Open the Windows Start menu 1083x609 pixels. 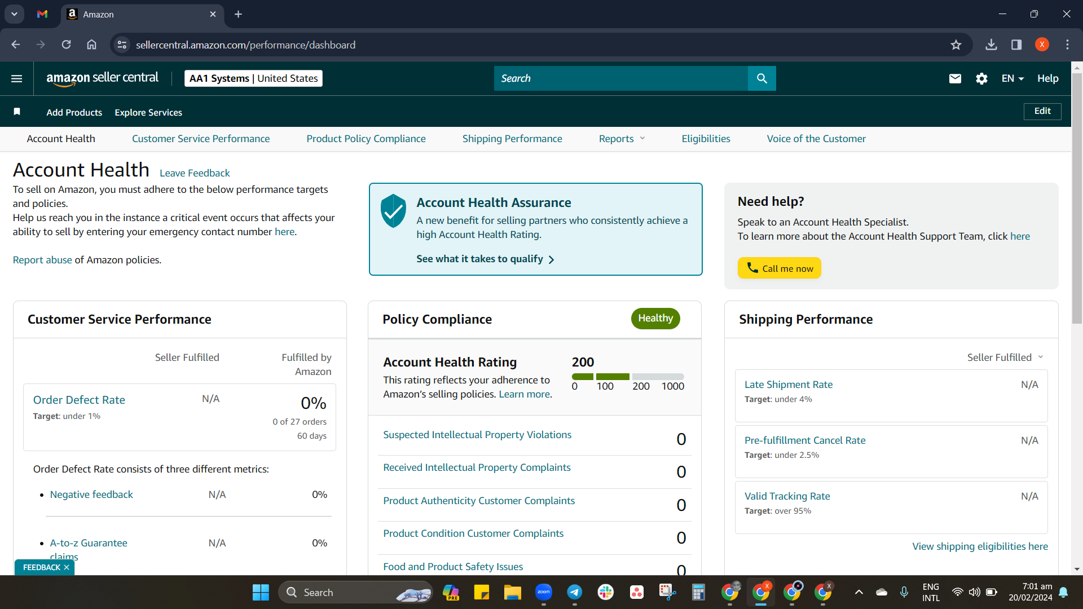pyautogui.click(x=261, y=592)
